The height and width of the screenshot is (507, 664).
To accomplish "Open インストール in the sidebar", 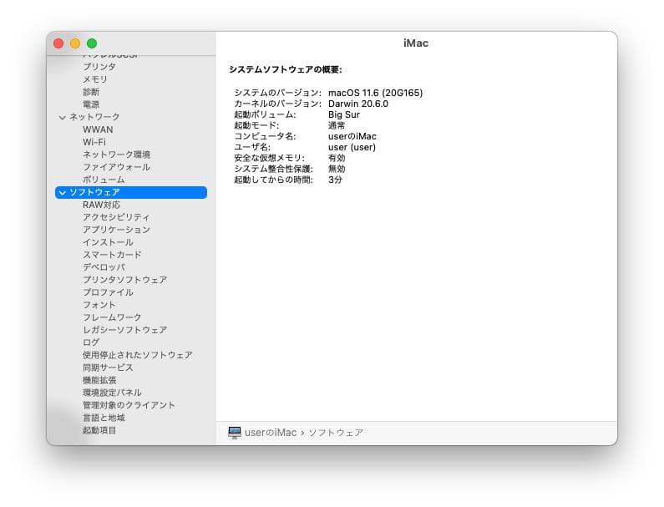I will pyautogui.click(x=108, y=242).
